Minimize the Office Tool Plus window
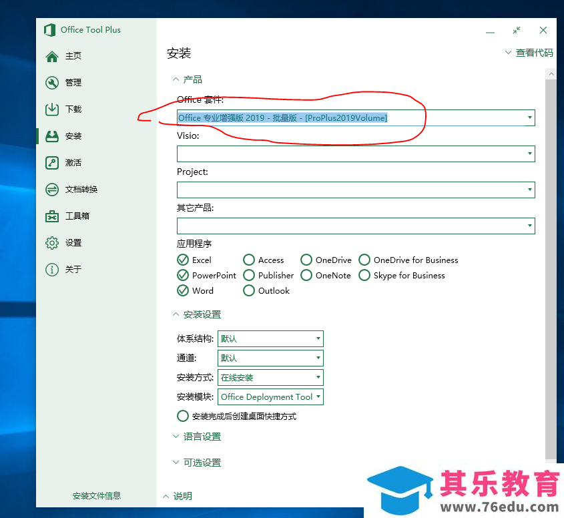The height and width of the screenshot is (518, 564). click(490, 31)
